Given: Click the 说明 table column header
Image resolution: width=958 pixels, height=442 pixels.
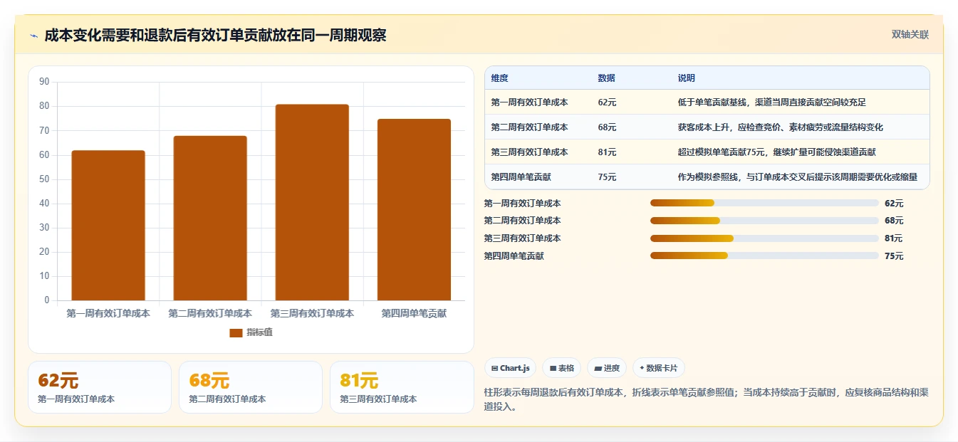Looking at the screenshot, I should pos(687,78).
